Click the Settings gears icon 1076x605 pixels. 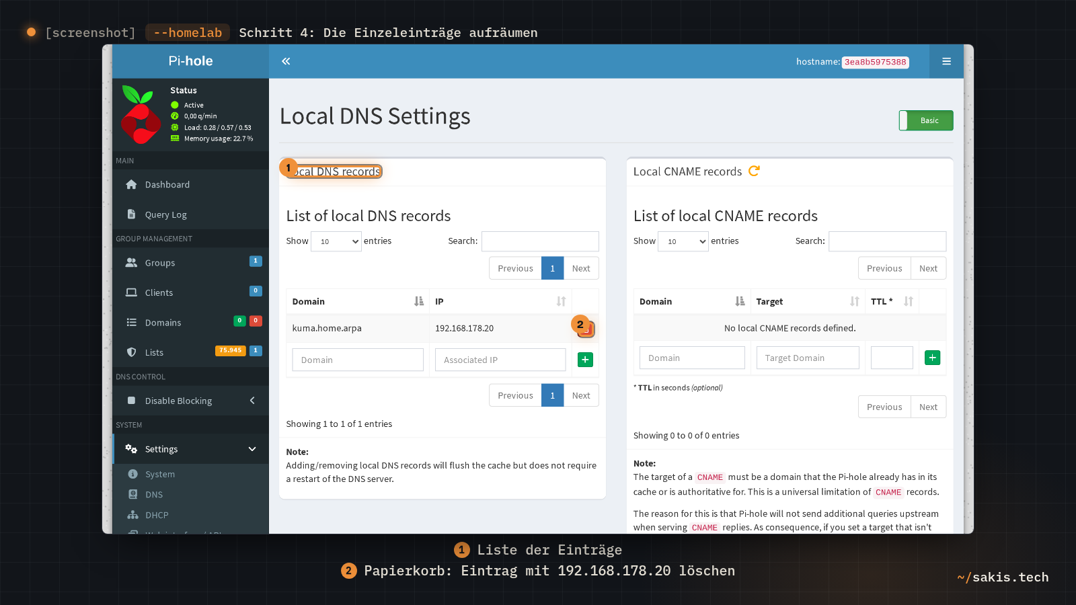131,449
